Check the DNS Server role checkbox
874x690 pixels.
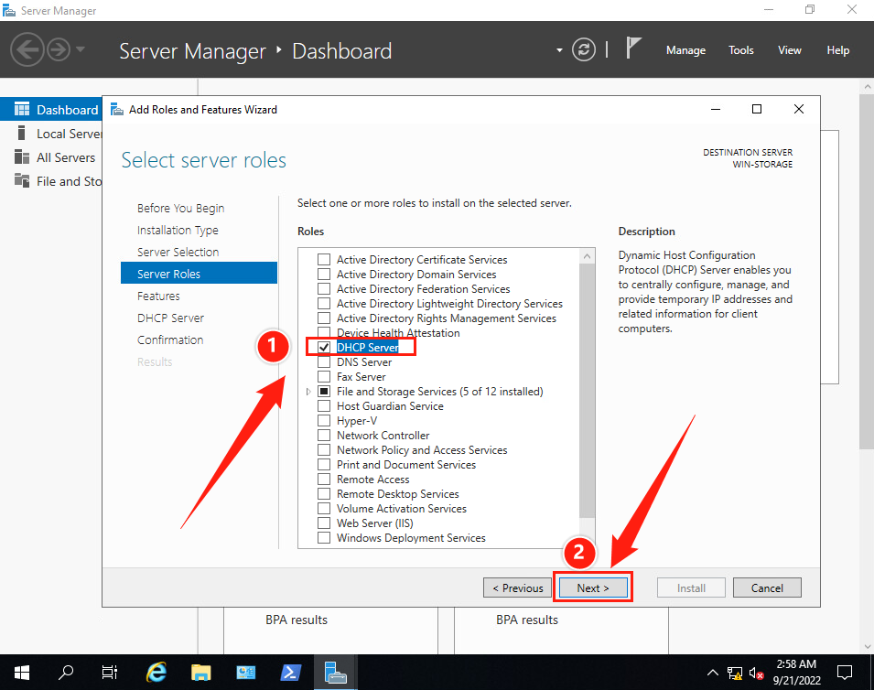coord(324,362)
